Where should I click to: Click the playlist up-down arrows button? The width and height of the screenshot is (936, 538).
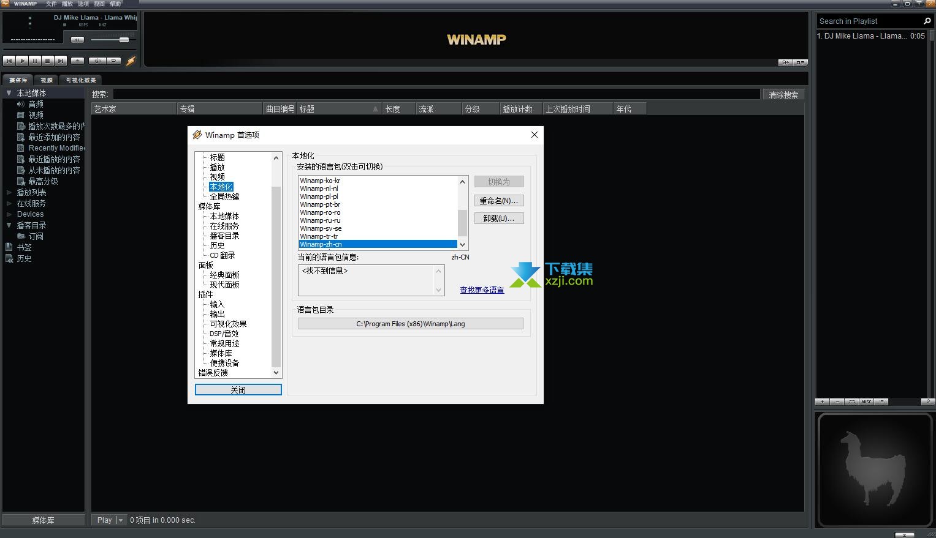click(928, 402)
